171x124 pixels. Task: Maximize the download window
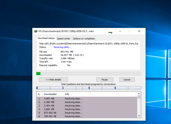coord(129,31)
